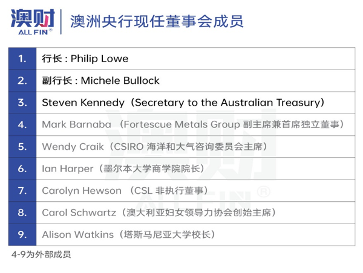Click the Michele Bullock row

click(195, 81)
